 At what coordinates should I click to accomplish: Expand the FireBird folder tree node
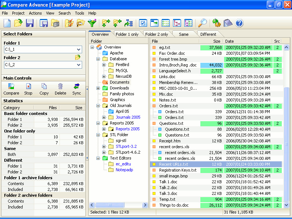tap(104, 65)
